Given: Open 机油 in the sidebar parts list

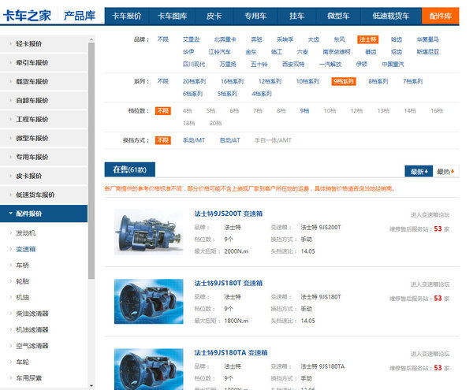Looking at the screenshot, I should pos(23,298).
